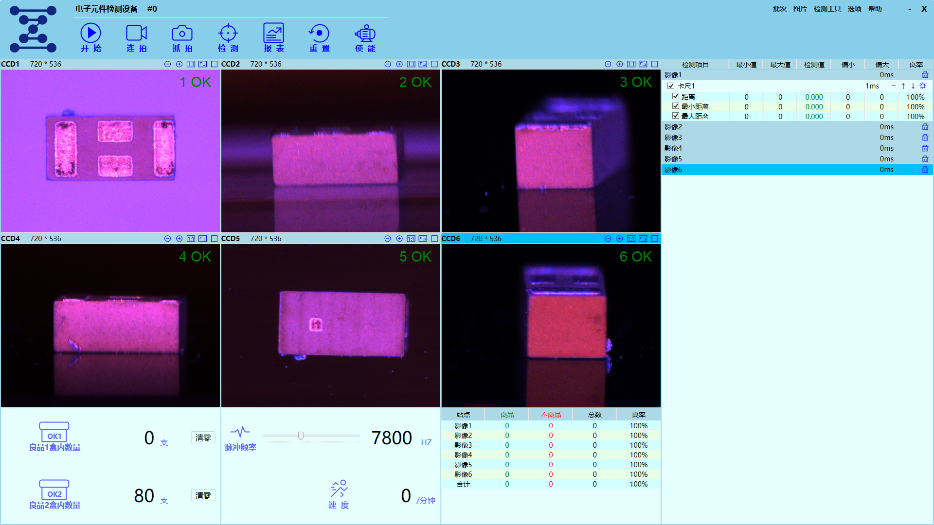The height and width of the screenshot is (525, 934).
Task: Click the 抓拍 snapshot camera icon
Action: pyautogui.click(x=182, y=33)
